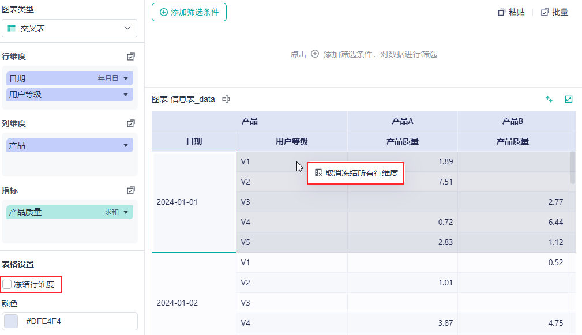Click the value cell 1.12
582x335 pixels.
513,242
